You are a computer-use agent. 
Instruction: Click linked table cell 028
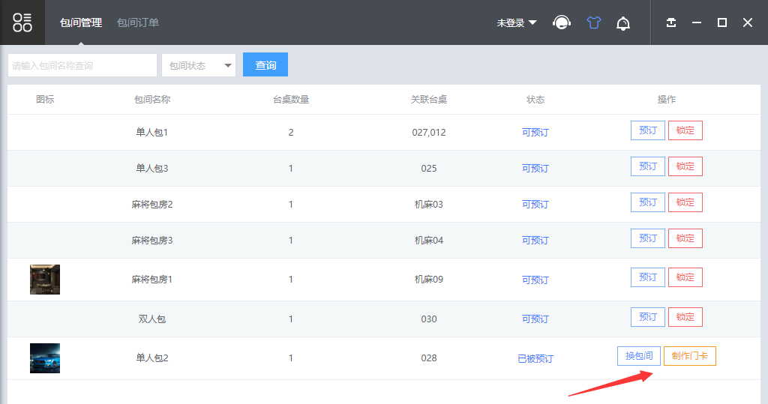(428, 358)
